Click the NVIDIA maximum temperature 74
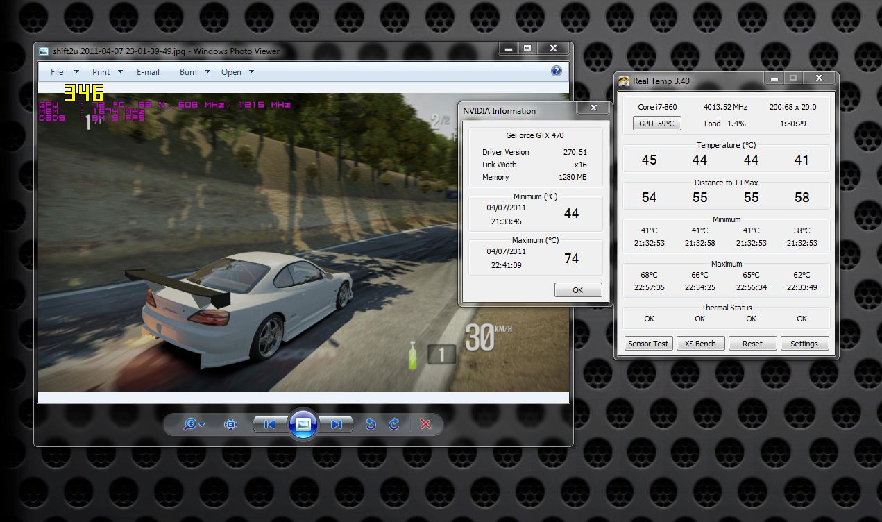The width and height of the screenshot is (882, 522). click(571, 258)
